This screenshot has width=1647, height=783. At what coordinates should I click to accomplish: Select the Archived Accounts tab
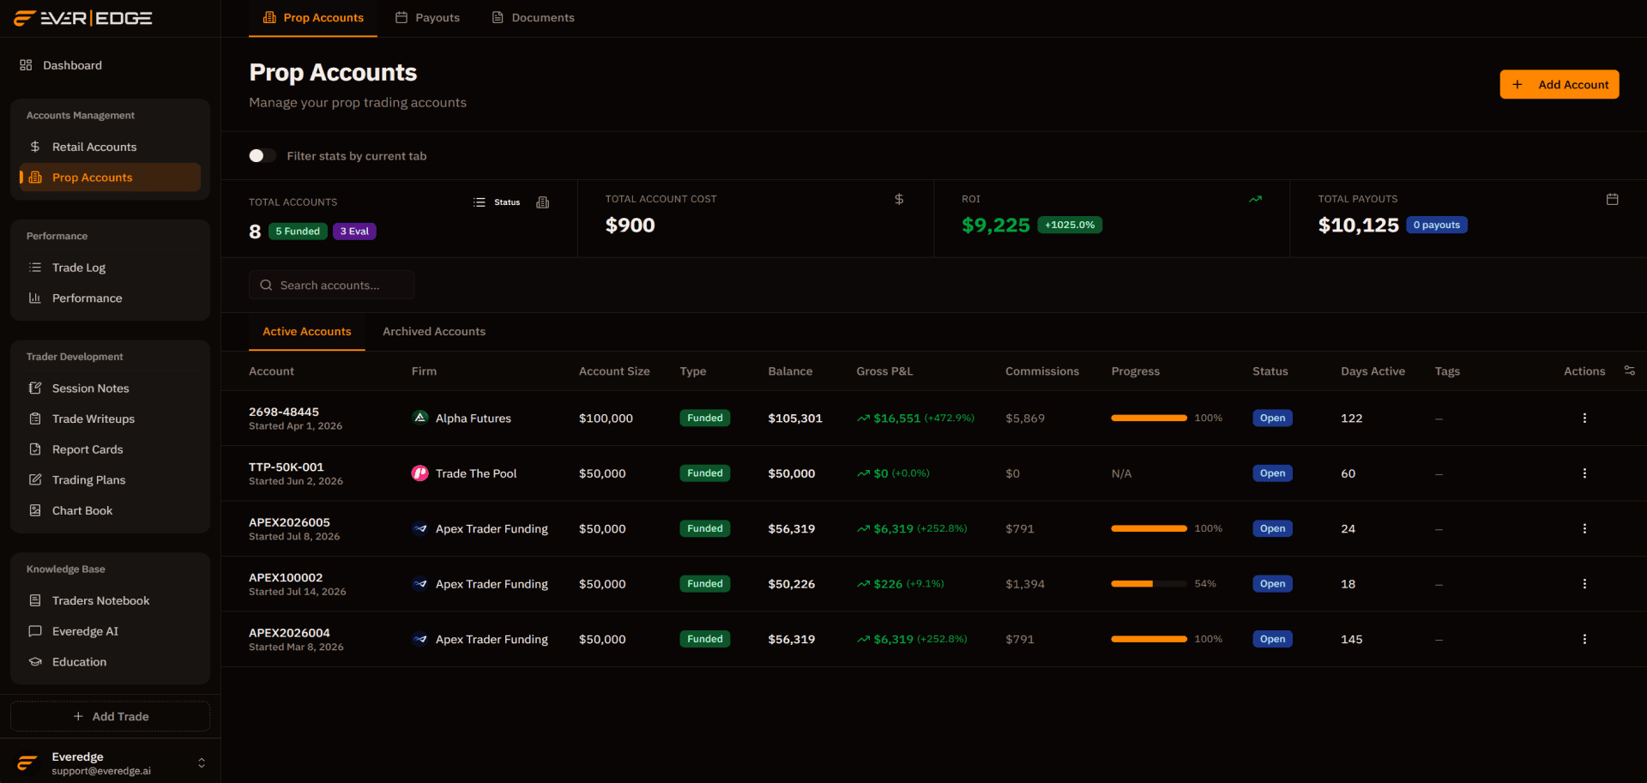pos(434,332)
